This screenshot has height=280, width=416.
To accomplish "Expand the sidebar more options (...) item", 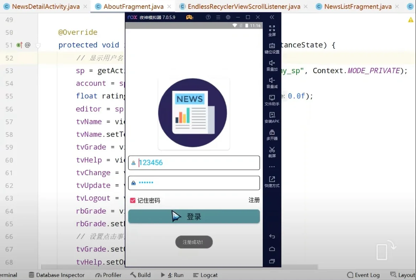I will point(272,166).
